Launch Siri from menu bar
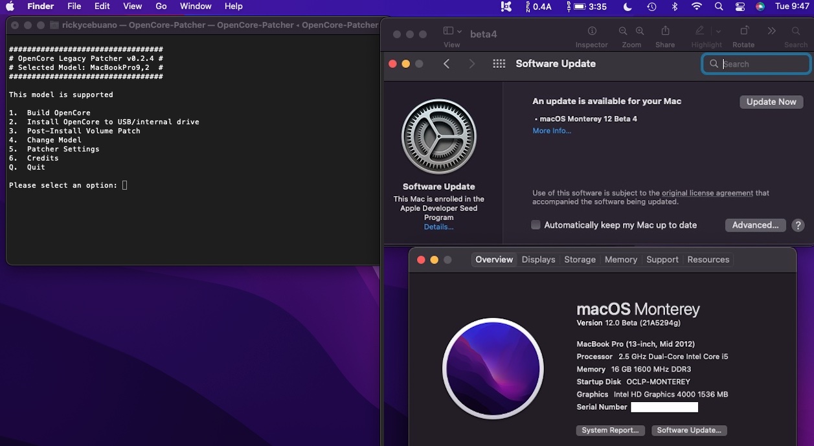The image size is (814, 446). 760,6
